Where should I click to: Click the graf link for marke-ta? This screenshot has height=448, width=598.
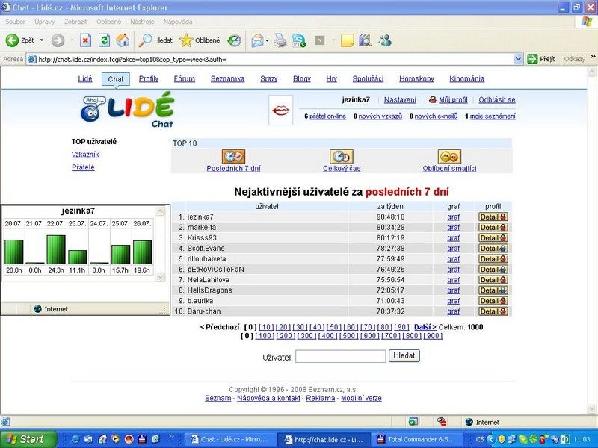pos(453,228)
